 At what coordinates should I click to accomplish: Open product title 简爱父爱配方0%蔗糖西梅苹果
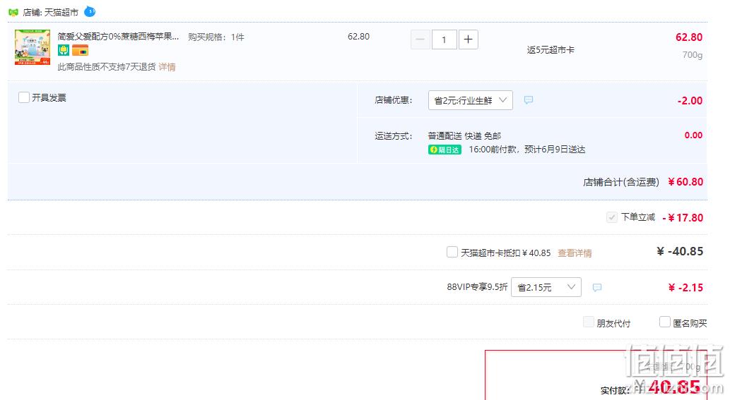(x=118, y=37)
